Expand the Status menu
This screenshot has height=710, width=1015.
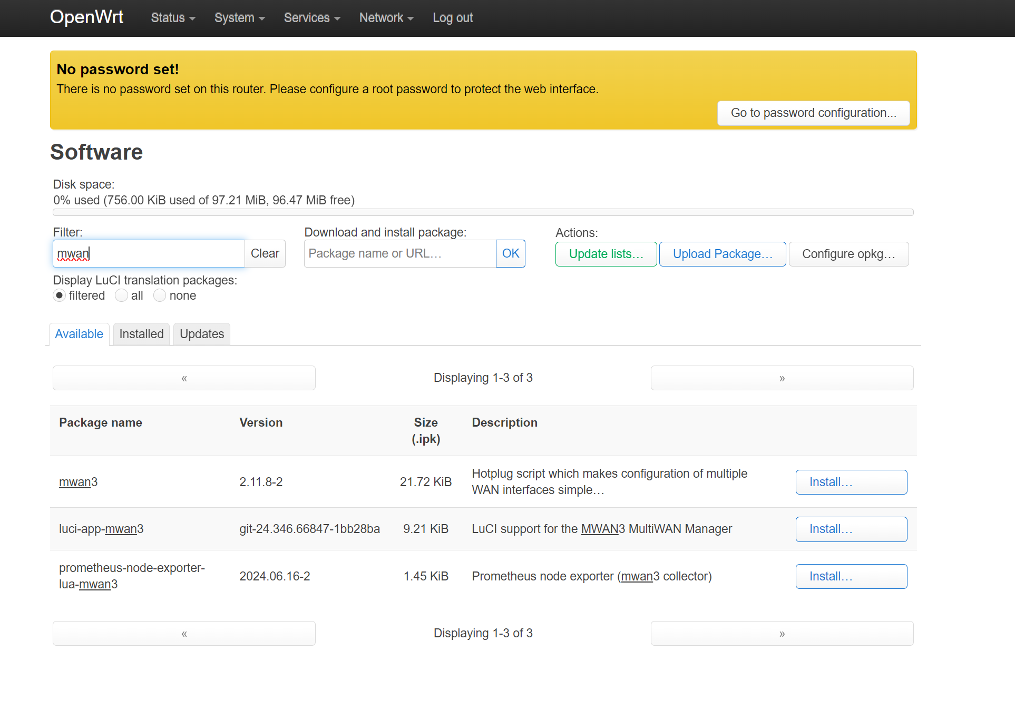pyautogui.click(x=173, y=18)
